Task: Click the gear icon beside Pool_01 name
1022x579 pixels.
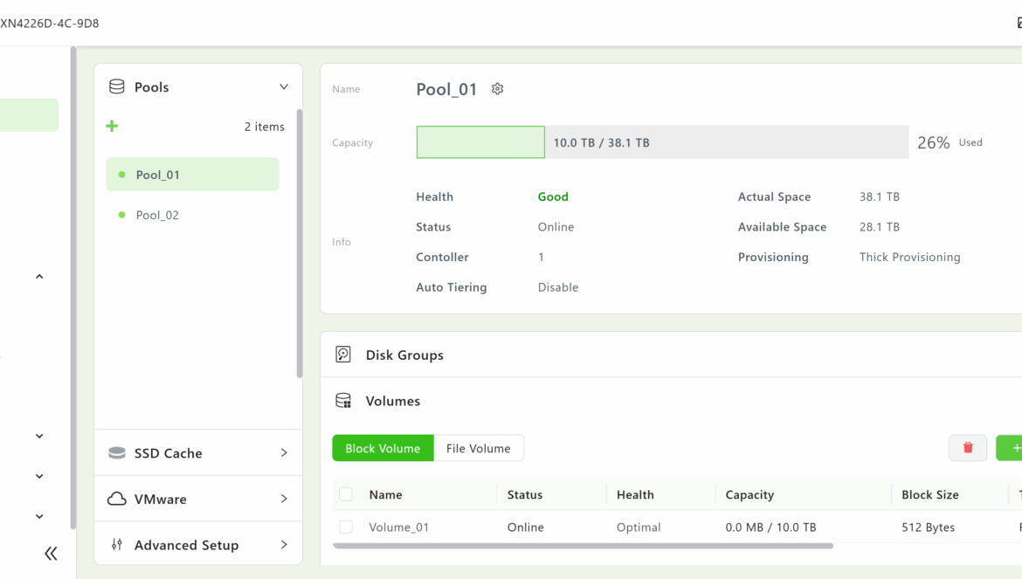Action: point(497,89)
